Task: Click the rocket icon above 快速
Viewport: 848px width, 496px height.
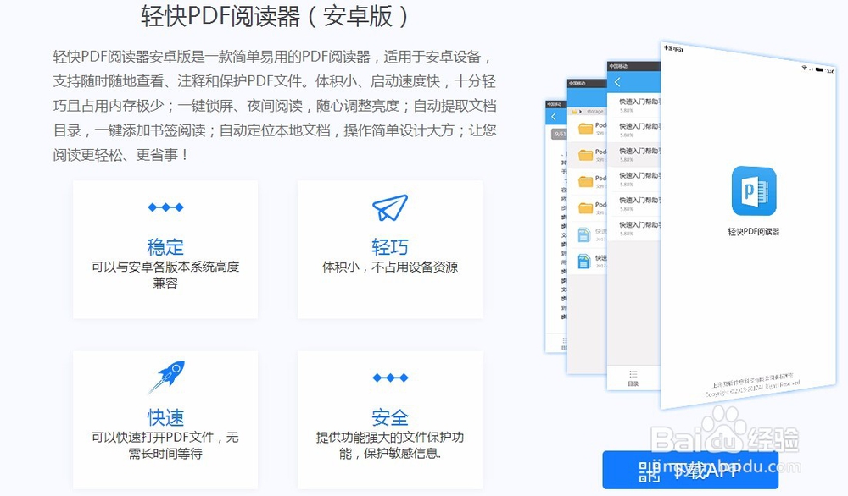Action: [x=166, y=376]
